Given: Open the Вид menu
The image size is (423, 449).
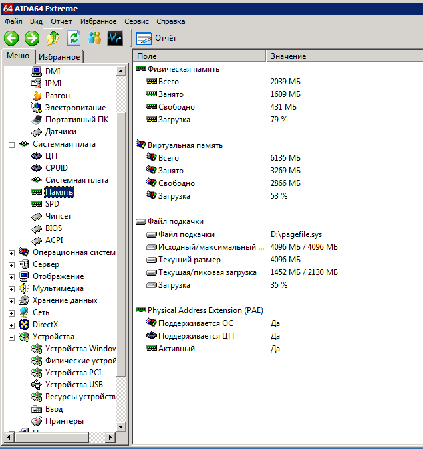Looking at the screenshot, I should [36, 21].
